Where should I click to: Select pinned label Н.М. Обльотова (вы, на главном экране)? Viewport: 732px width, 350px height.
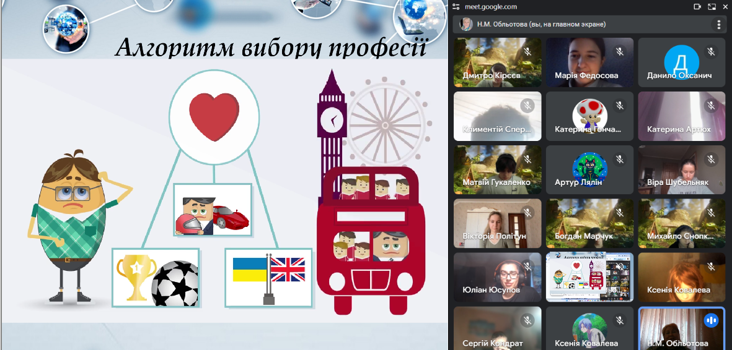tap(541, 24)
